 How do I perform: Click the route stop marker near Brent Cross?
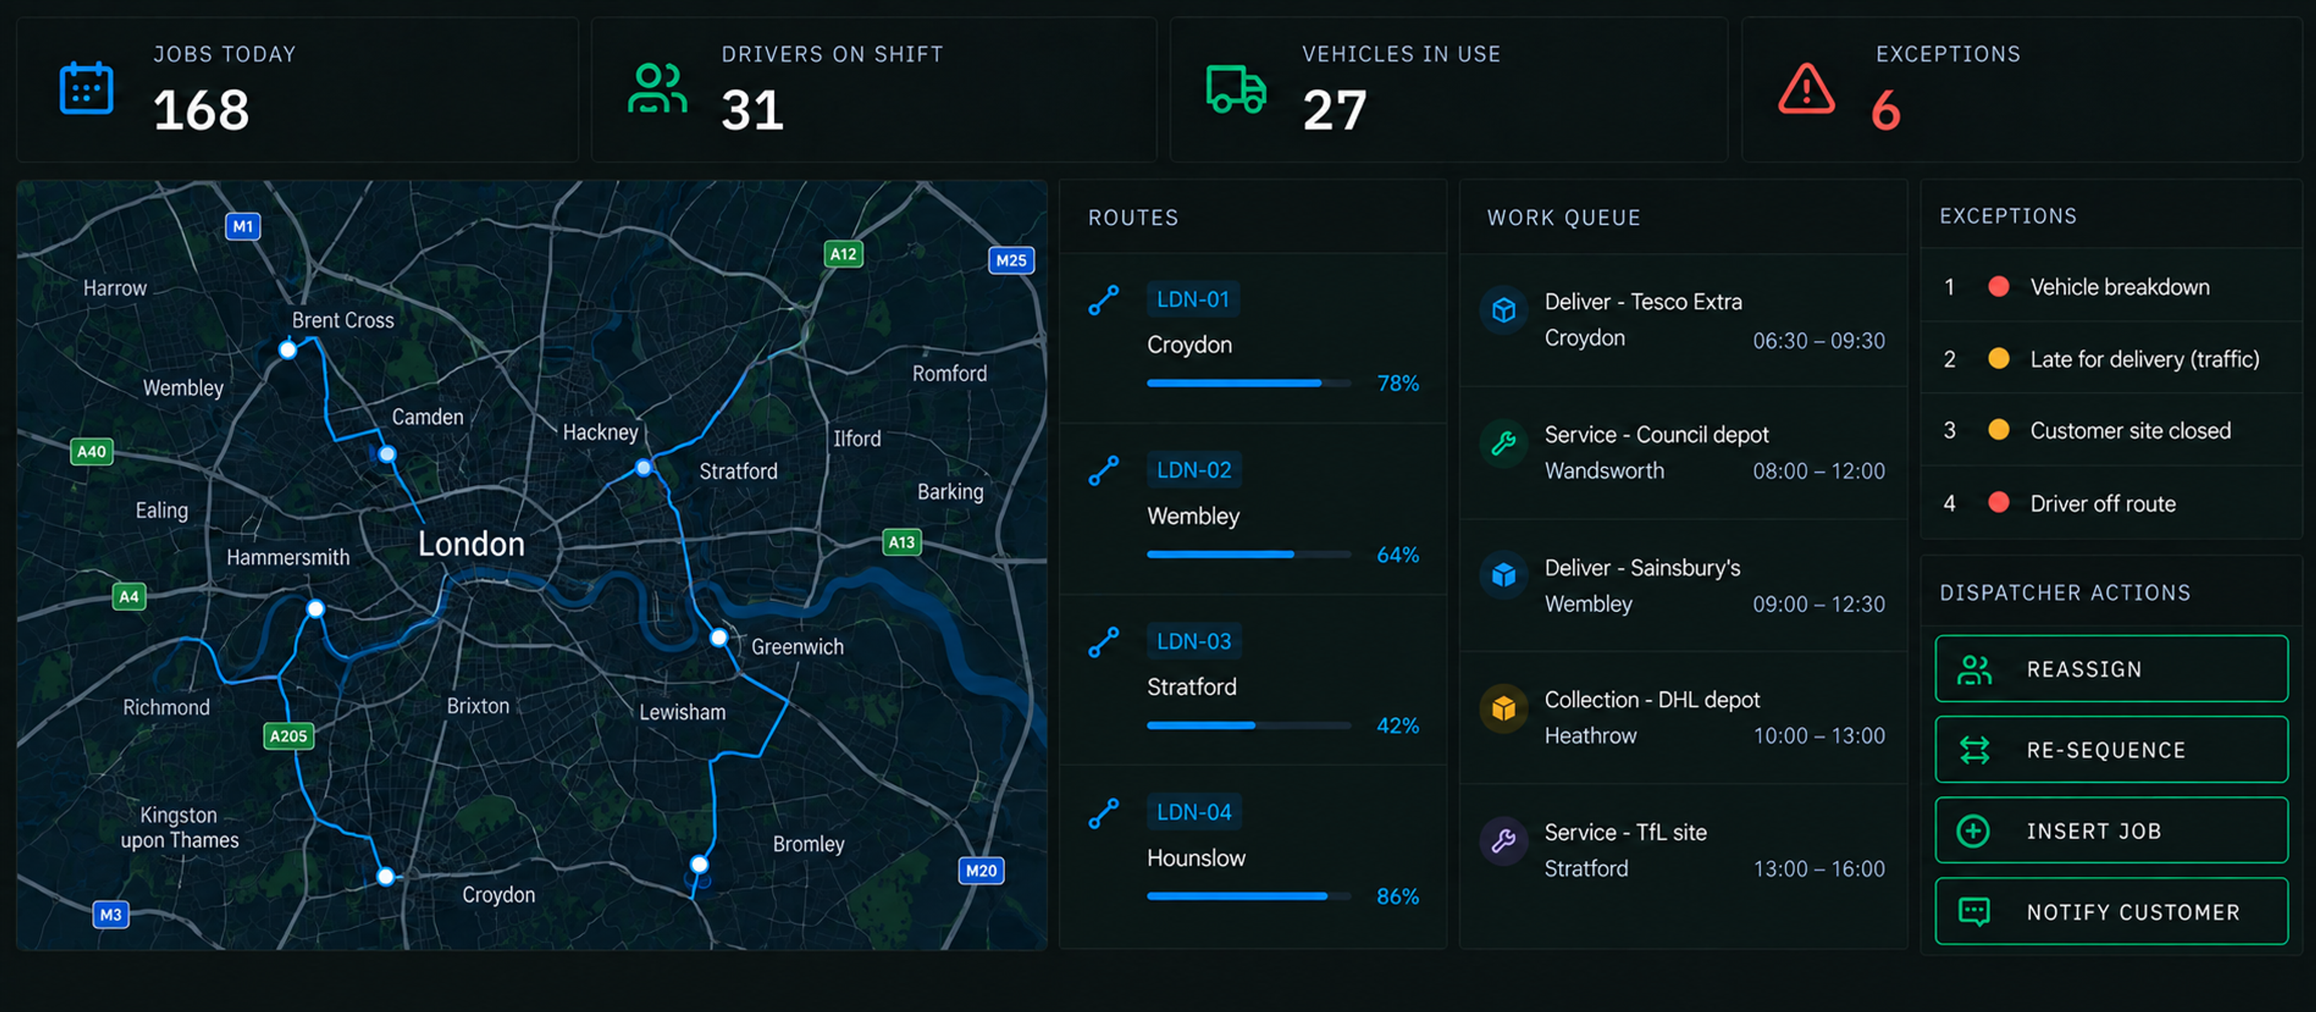pos(288,350)
